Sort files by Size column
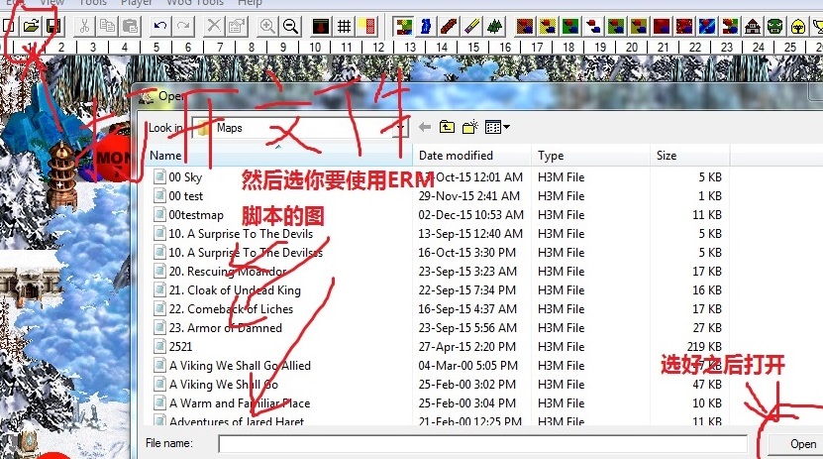This screenshot has width=823, height=459. pos(689,156)
